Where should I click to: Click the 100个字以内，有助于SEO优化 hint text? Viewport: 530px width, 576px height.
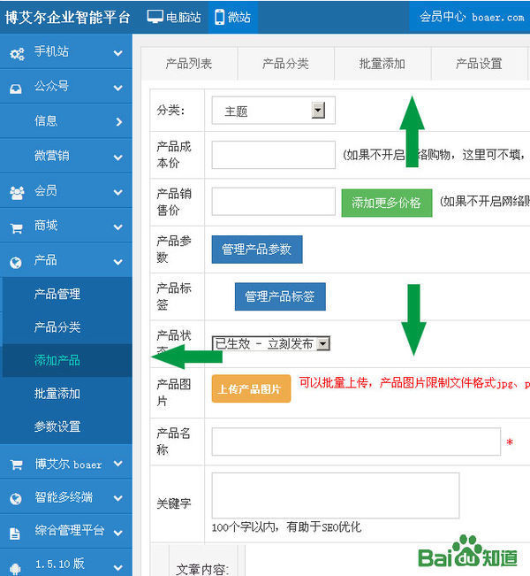tap(286, 527)
